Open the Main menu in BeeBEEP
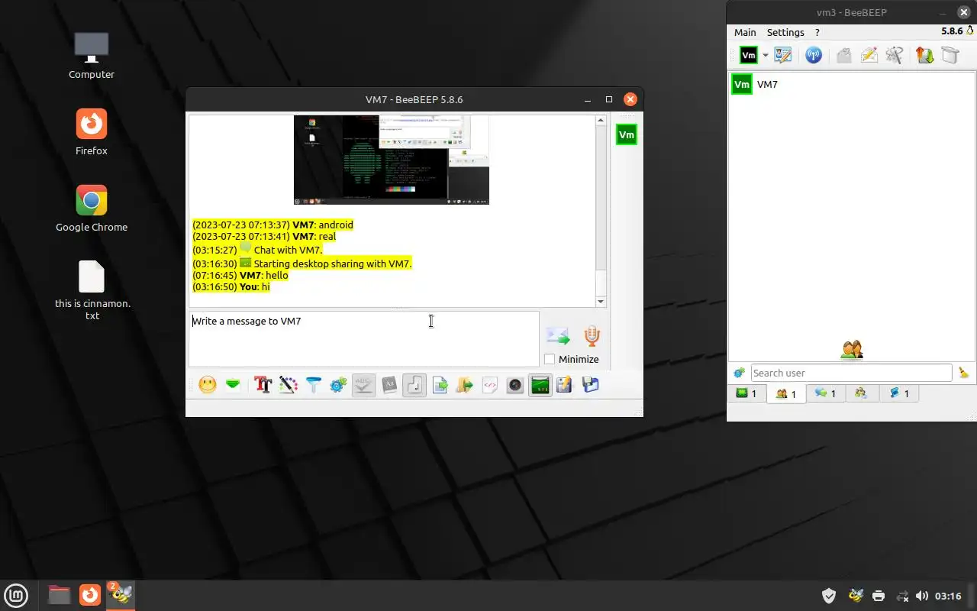This screenshot has width=977, height=611. coord(745,32)
